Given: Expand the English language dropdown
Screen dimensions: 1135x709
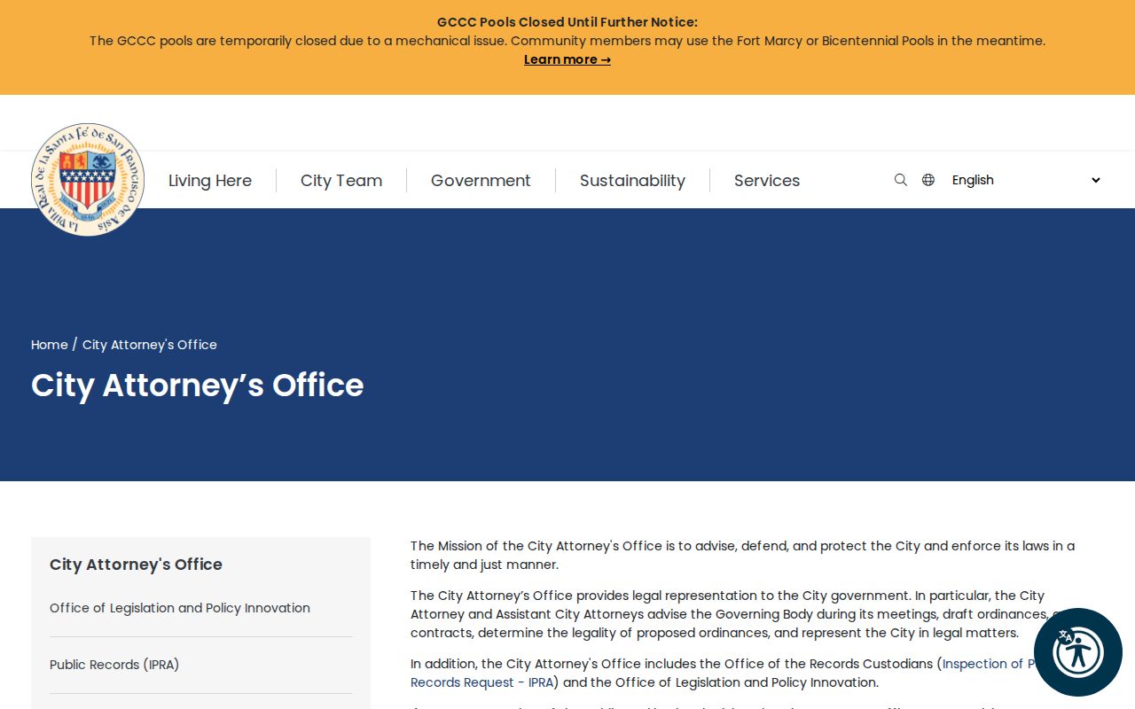Looking at the screenshot, I should pyautogui.click(x=1026, y=180).
